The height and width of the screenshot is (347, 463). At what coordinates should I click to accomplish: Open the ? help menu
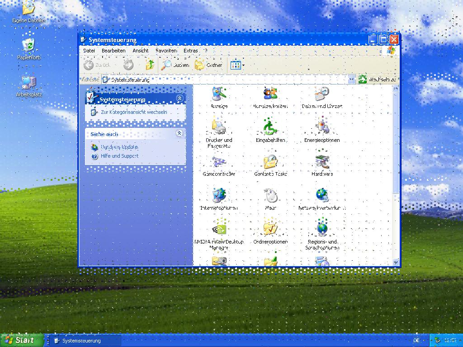coord(206,51)
